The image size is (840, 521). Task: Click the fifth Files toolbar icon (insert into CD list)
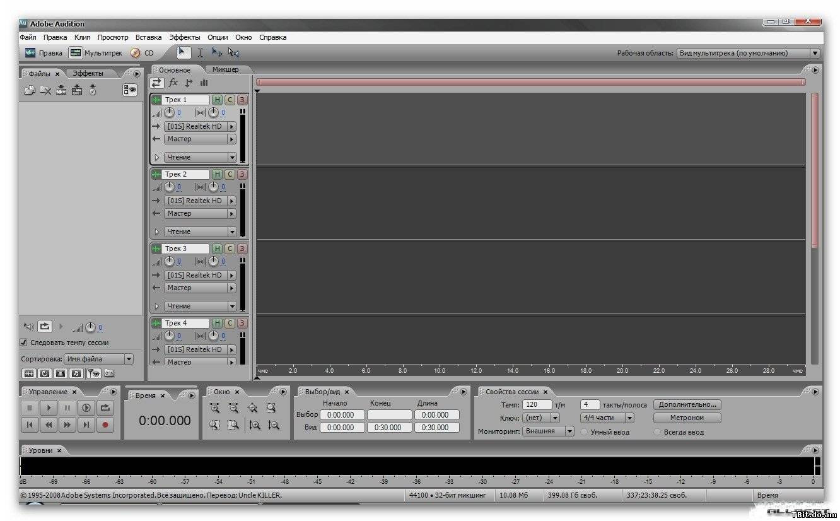point(93,90)
